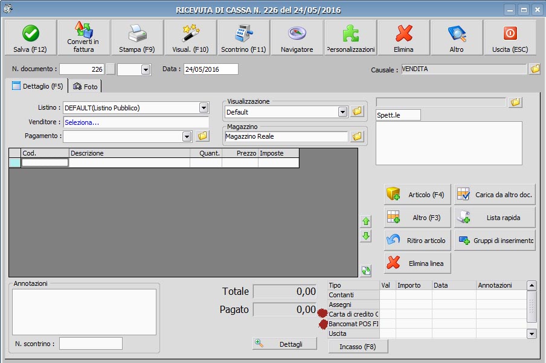Switch to the Foto tab

click(85, 87)
